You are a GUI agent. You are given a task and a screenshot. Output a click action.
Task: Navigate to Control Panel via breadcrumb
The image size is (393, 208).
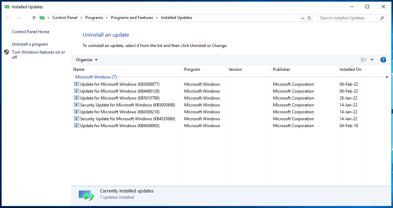(x=66, y=17)
